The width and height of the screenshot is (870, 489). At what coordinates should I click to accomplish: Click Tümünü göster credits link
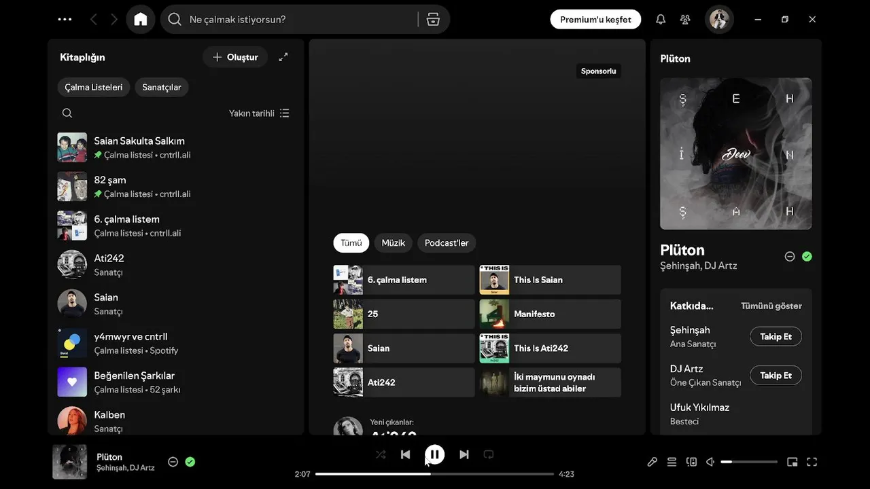pos(771,306)
